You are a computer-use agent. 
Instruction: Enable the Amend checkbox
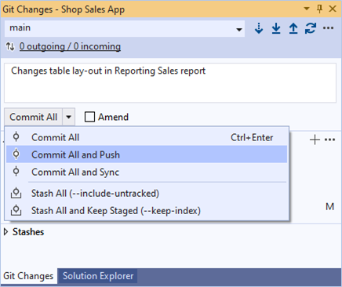tap(89, 117)
